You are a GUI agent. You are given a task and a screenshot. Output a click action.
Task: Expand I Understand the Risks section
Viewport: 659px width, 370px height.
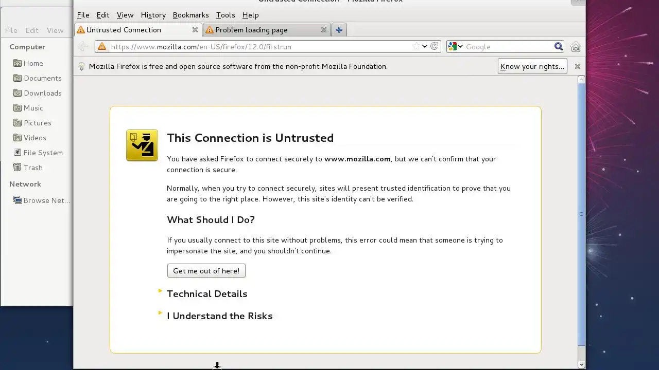point(220,316)
